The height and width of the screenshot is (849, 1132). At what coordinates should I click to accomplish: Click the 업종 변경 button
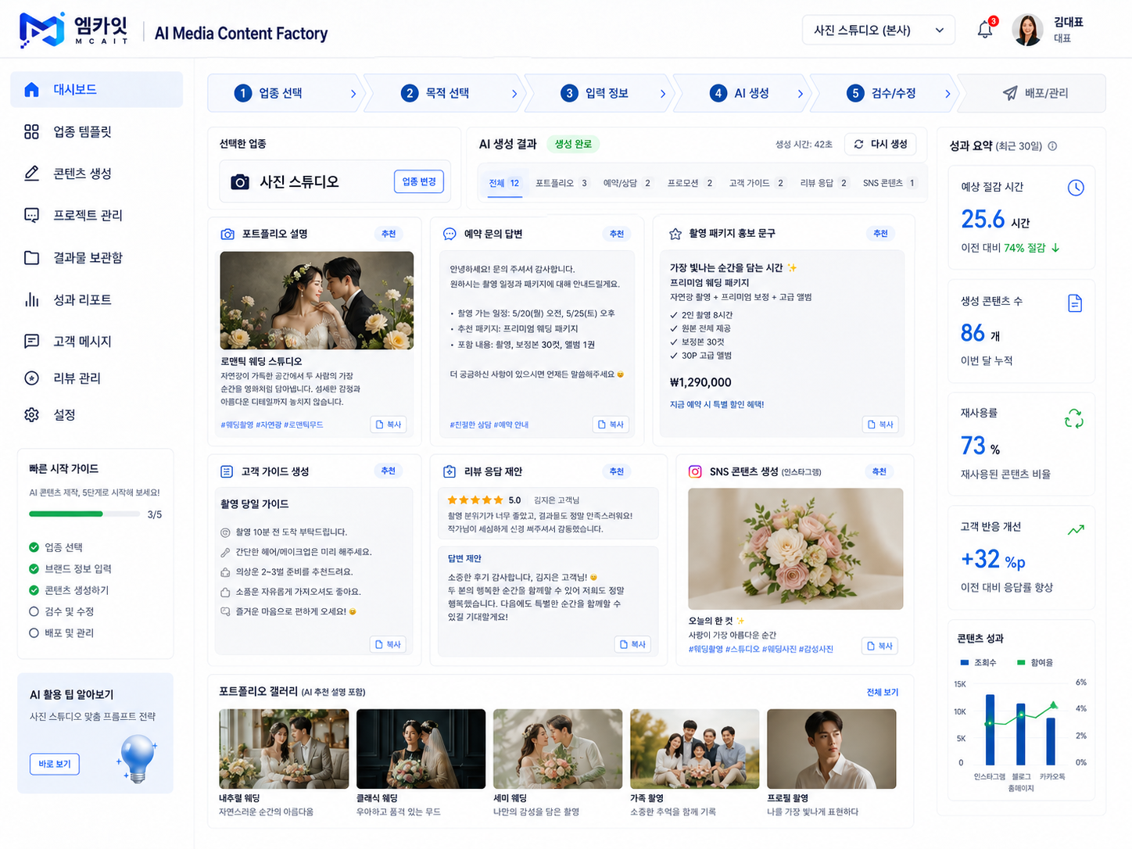point(419,181)
